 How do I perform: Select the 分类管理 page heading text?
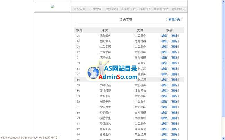[x=126, y=19]
